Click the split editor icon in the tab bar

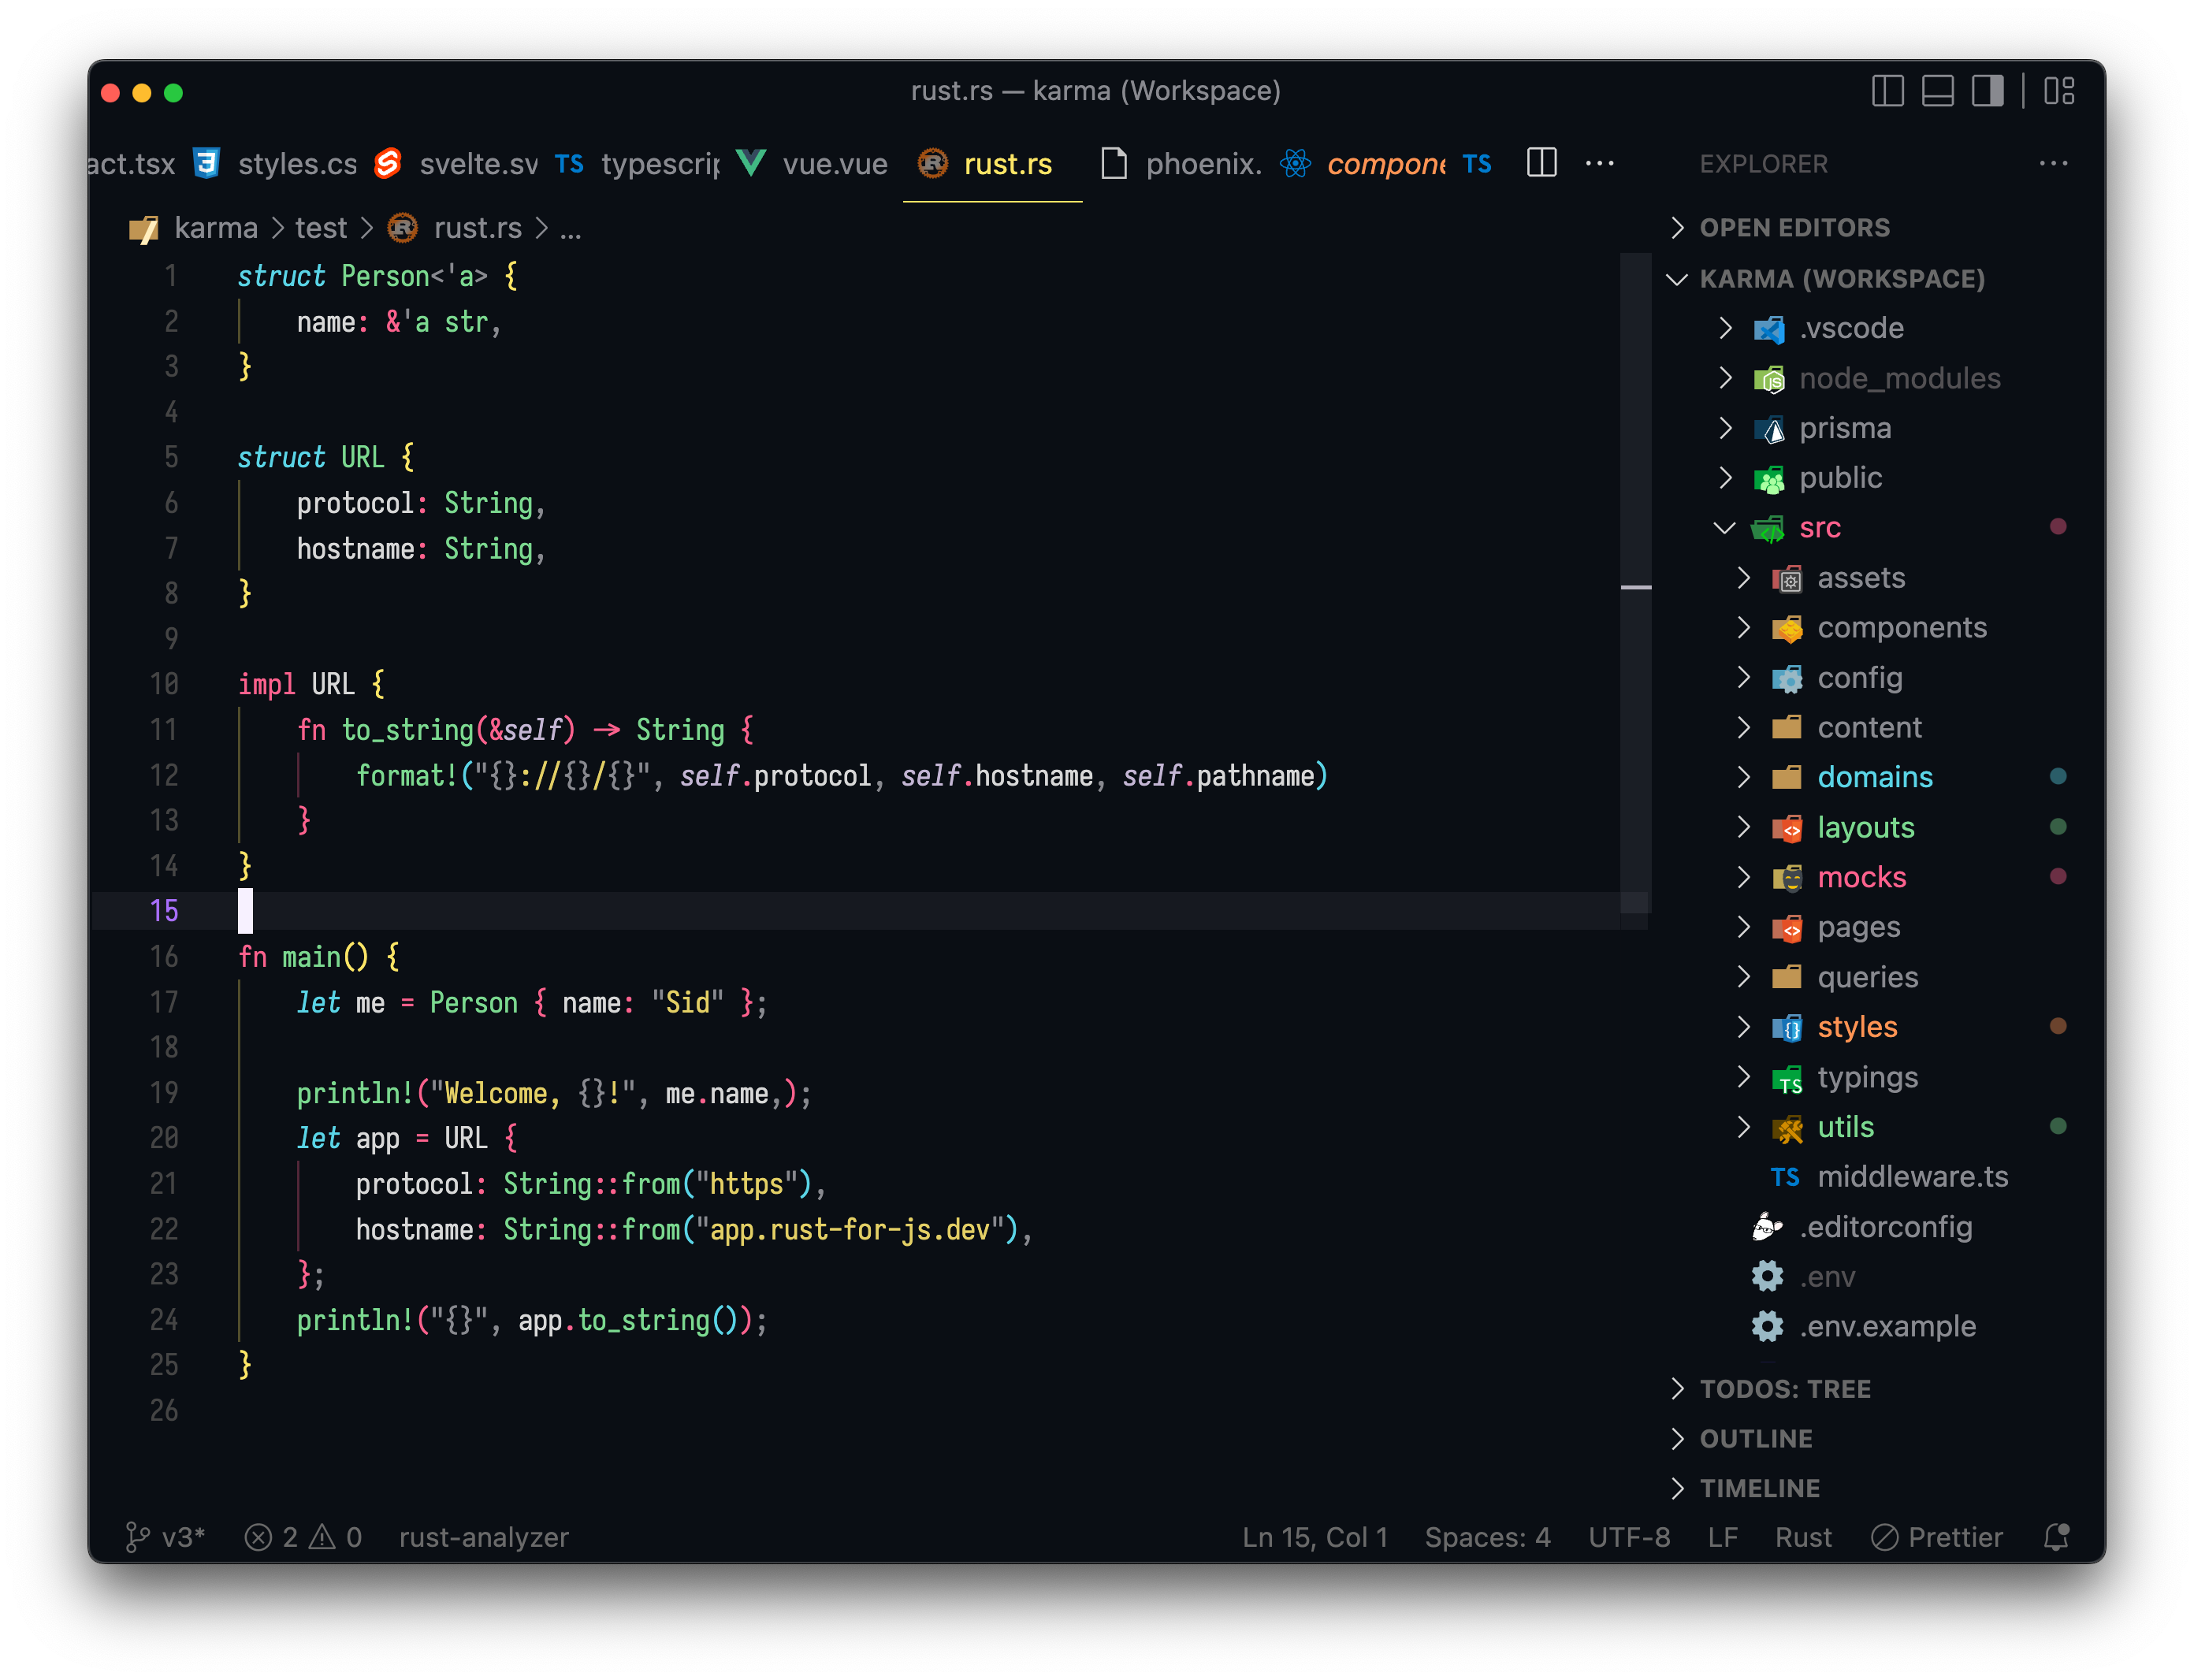tap(1541, 163)
